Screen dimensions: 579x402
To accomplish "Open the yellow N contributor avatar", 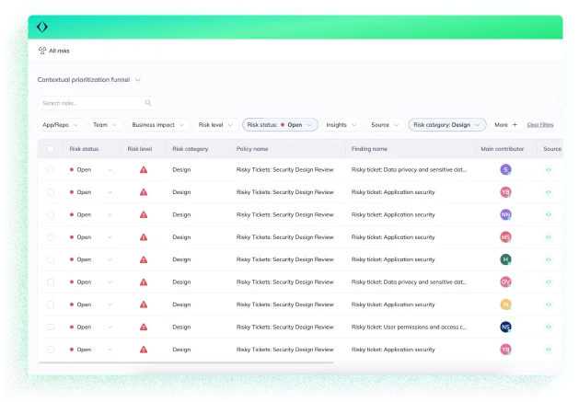I will click(505, 304).
